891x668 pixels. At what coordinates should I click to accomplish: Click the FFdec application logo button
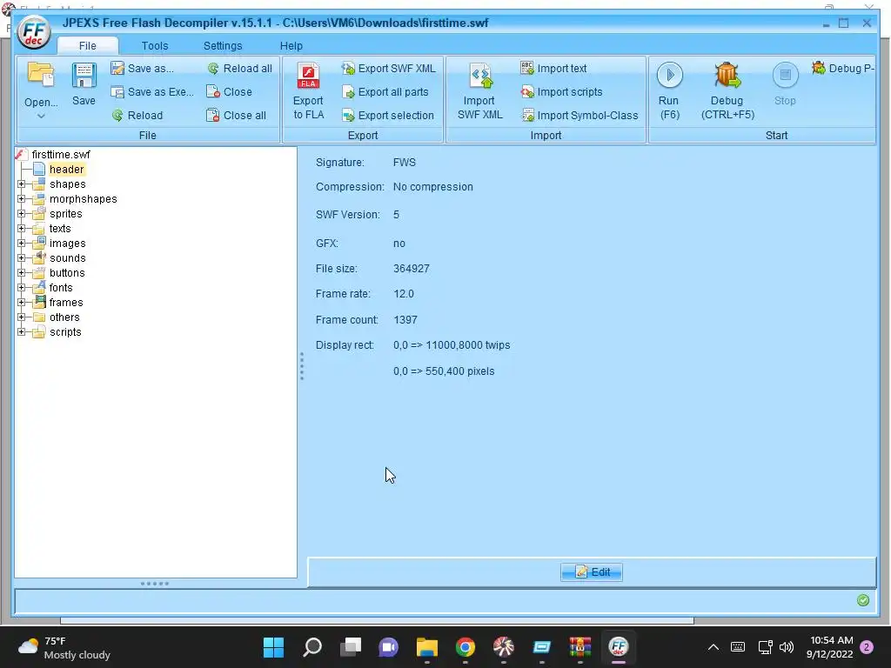tap(34, 32)
